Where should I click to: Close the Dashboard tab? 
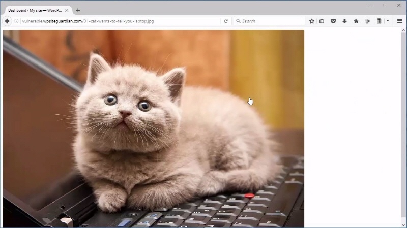[67, 10]
